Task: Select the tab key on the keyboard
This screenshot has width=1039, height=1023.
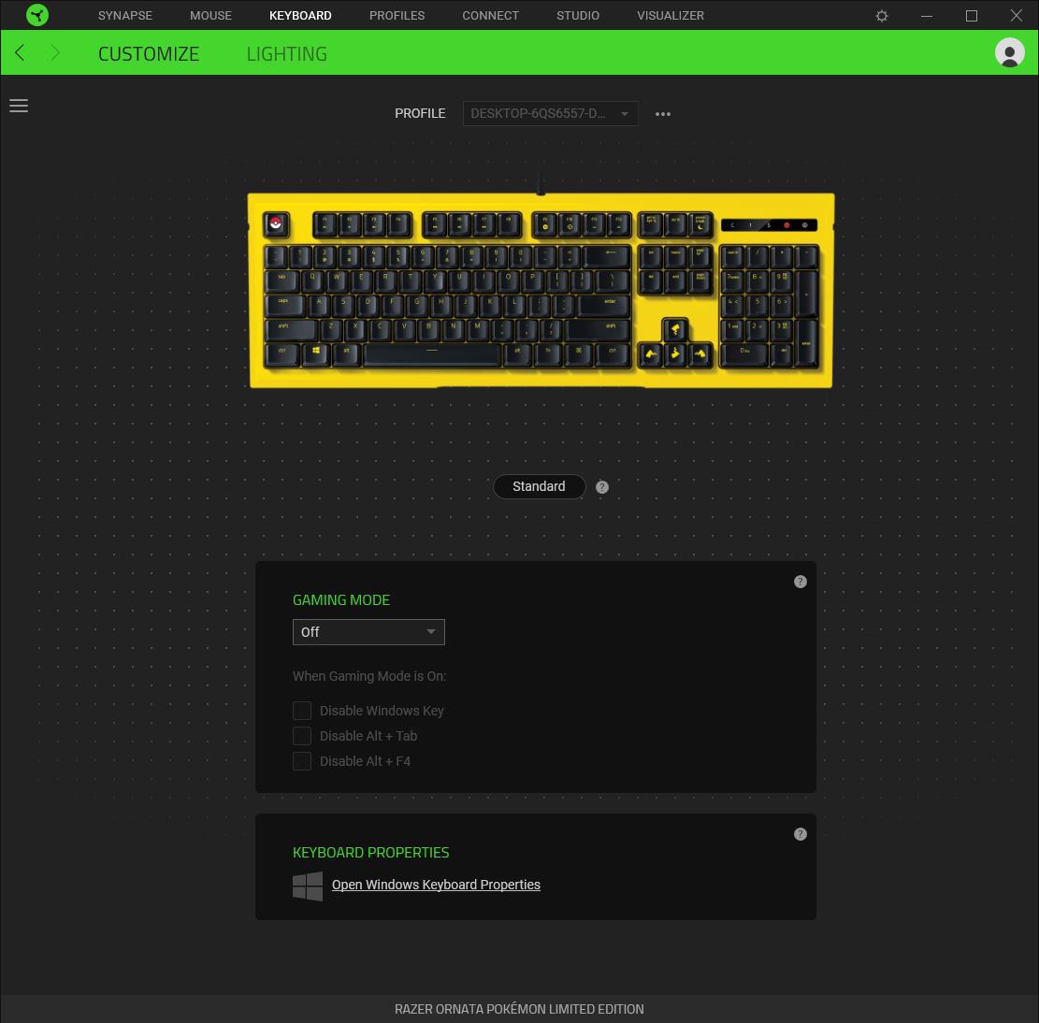Action: (282, 280)
